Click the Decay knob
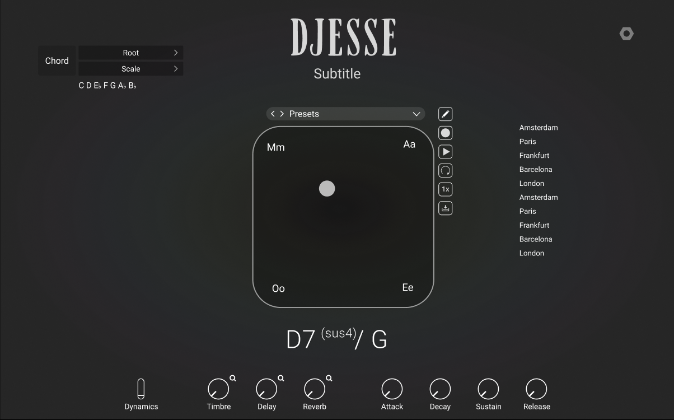 tap(440, 389)
